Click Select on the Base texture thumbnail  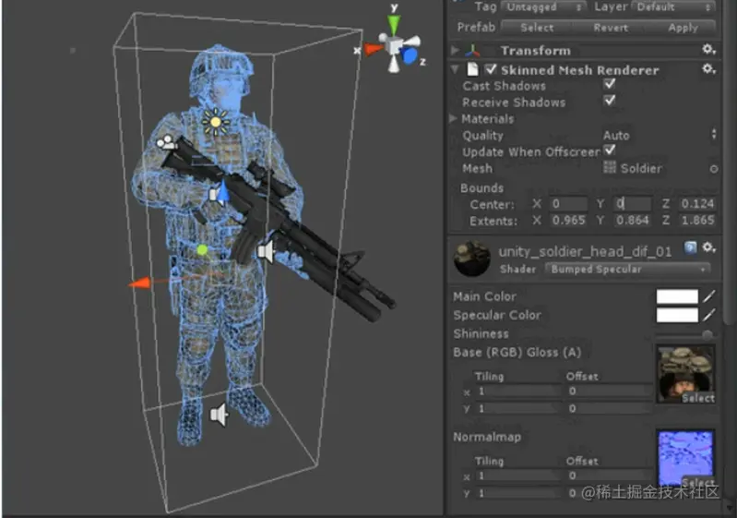pos(698,398)
